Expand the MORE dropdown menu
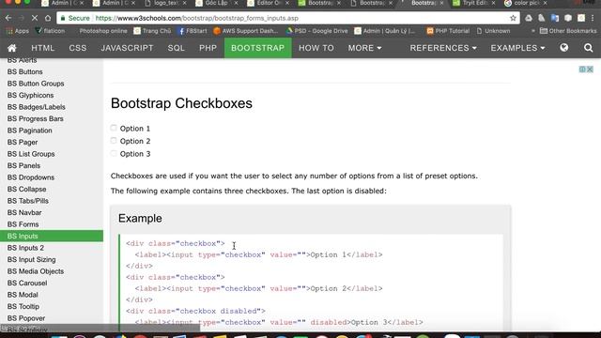The image size is (601, 338). 364,48
